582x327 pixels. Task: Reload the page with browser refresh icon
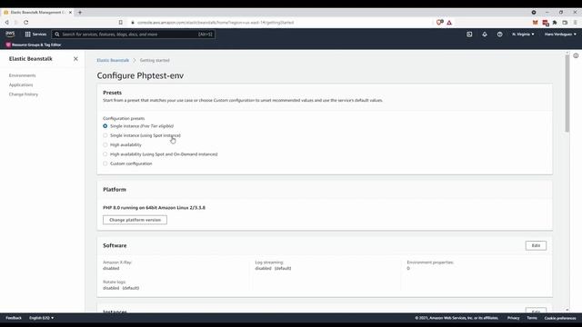click(x=26, y=22)
